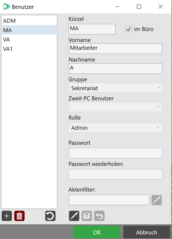Image resolution: width=172 pixels, height=239 pixels.
Task: Click the undo changes arrow icon
Action: [x=99, y=216]
